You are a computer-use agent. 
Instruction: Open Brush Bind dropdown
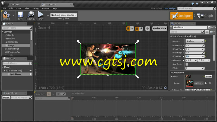209,76
